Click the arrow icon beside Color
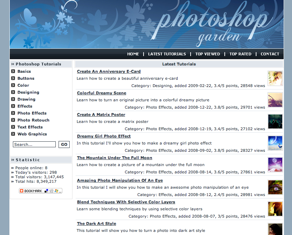Screen dimensions: 292x235 13,85
